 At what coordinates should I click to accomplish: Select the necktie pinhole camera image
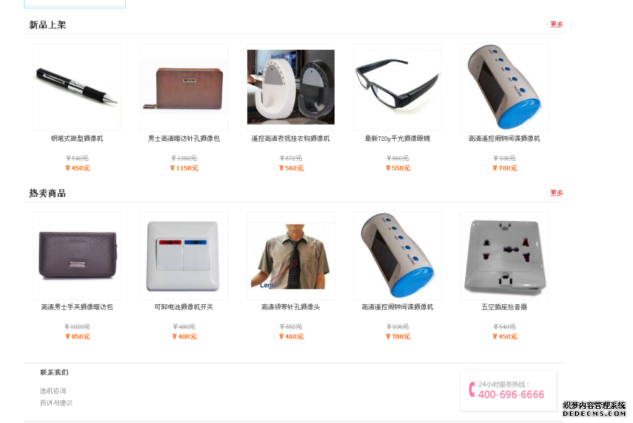(291, 256)
